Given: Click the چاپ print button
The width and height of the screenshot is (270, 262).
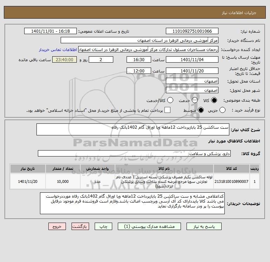Looking at the screenshot, I should coord(103,226).
